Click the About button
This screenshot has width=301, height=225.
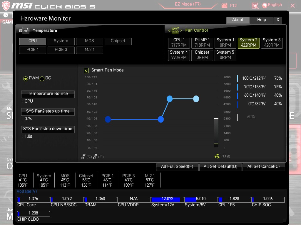coord(238,20)
